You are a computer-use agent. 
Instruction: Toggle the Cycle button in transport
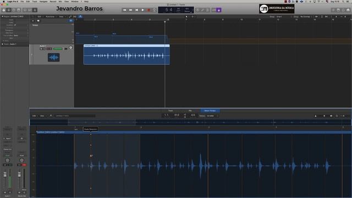point(155,10)
